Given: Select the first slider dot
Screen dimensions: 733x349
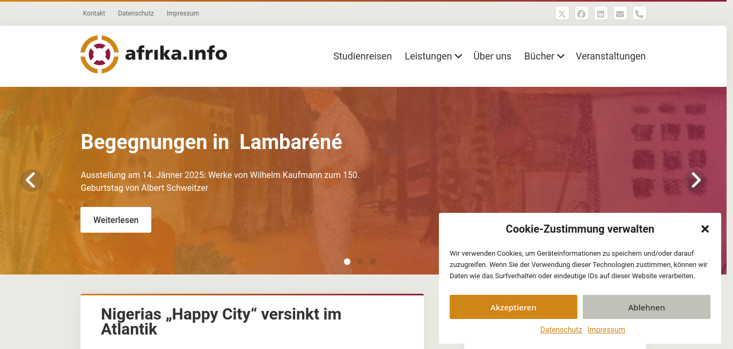Looking at the screenshot, I should pos(347,262).
